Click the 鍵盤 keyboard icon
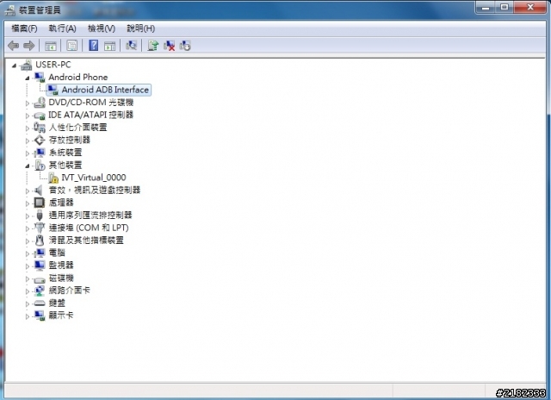The height and width of the screenshot is (400, 551). click(x=40, y=303)
